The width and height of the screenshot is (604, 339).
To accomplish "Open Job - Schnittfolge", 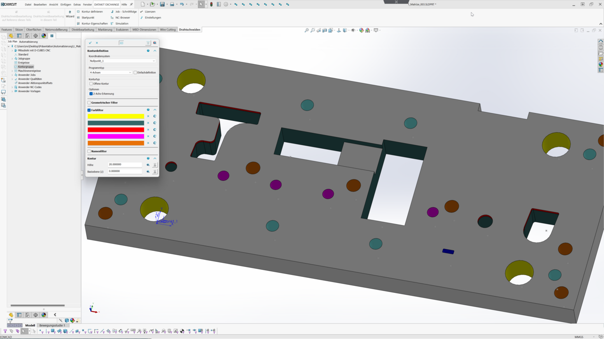I will [x=126, y=12].
